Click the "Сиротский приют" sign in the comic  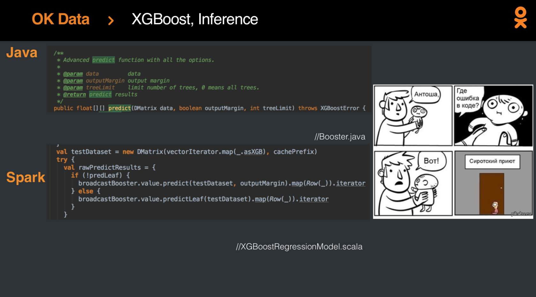492,161
